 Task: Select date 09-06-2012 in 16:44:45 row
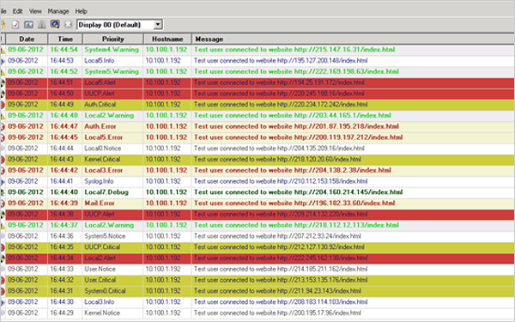[27, 137]
